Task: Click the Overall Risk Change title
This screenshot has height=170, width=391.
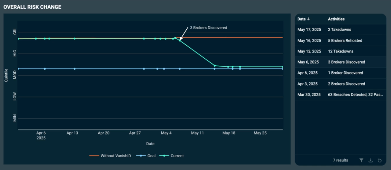Action: pyautogui.click(x=32, y=7)
